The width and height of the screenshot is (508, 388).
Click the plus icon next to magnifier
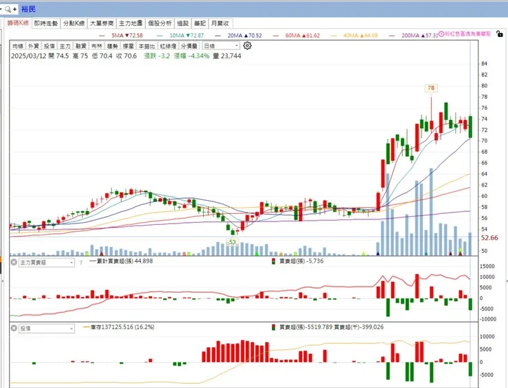click(x=14, y=10)
